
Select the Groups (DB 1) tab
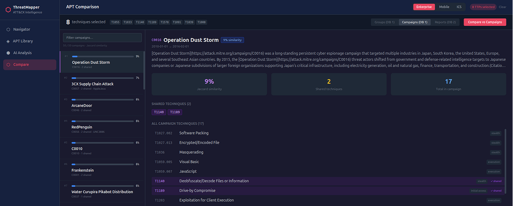pyautogui.click(x=384, y=22)
